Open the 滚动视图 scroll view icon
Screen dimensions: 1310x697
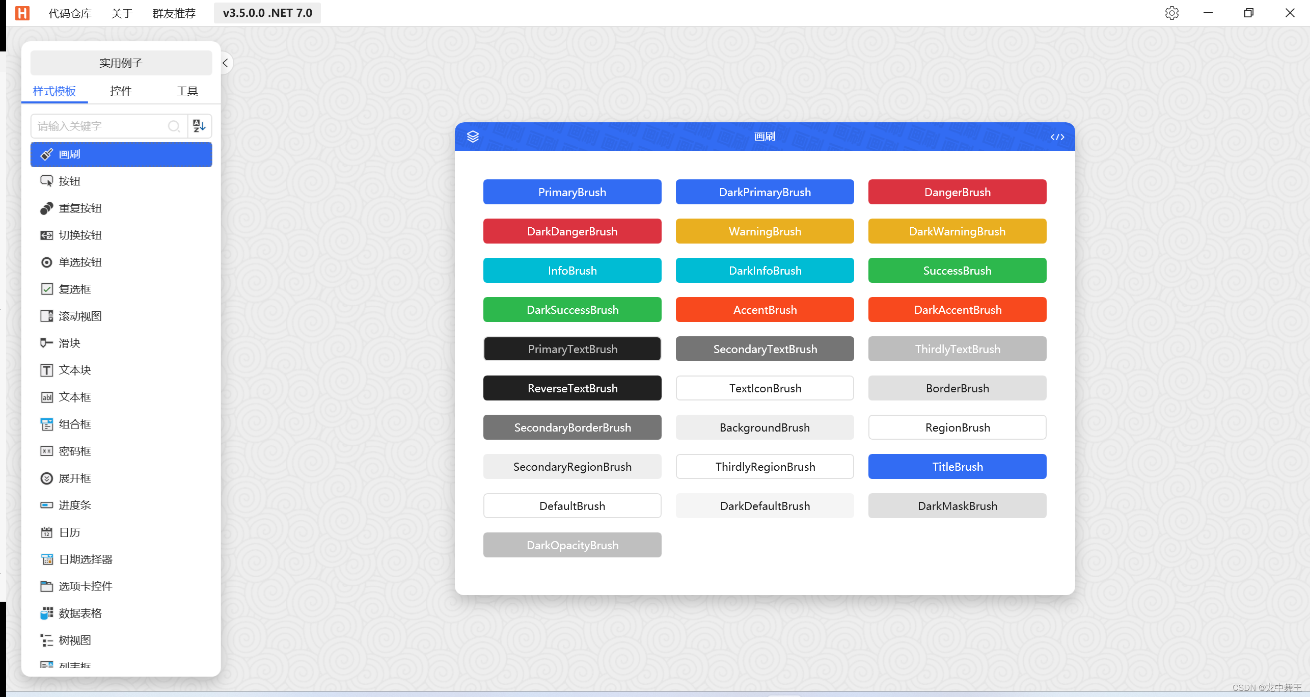point(46,316)
